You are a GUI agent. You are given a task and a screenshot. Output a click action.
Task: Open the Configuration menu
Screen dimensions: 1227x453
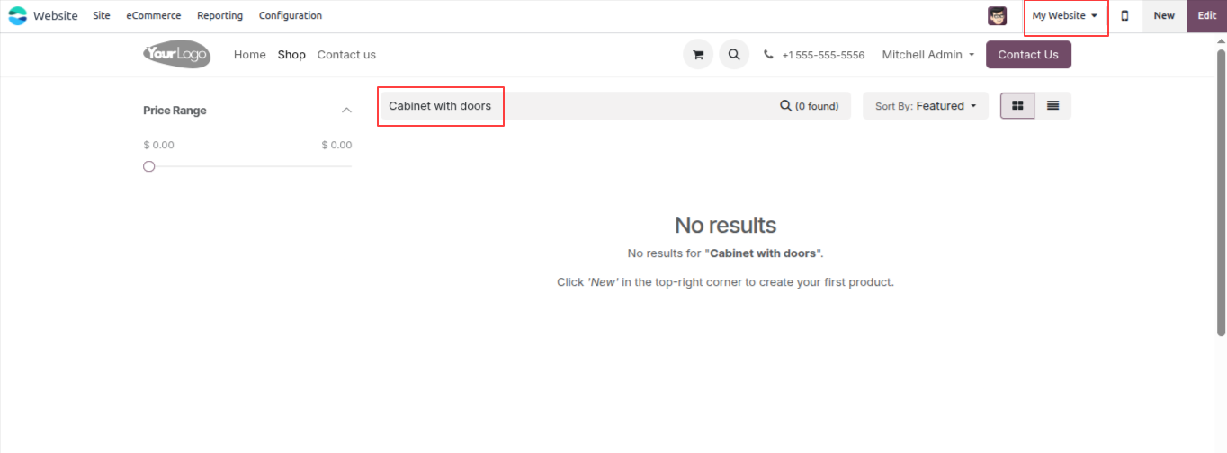(291, 15)
